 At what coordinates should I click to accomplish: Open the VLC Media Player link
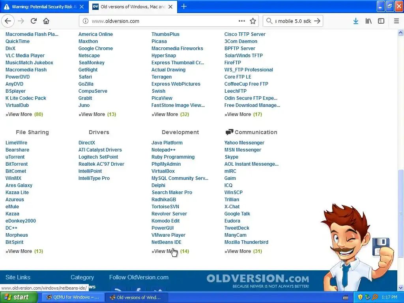[x=25, y=56]
